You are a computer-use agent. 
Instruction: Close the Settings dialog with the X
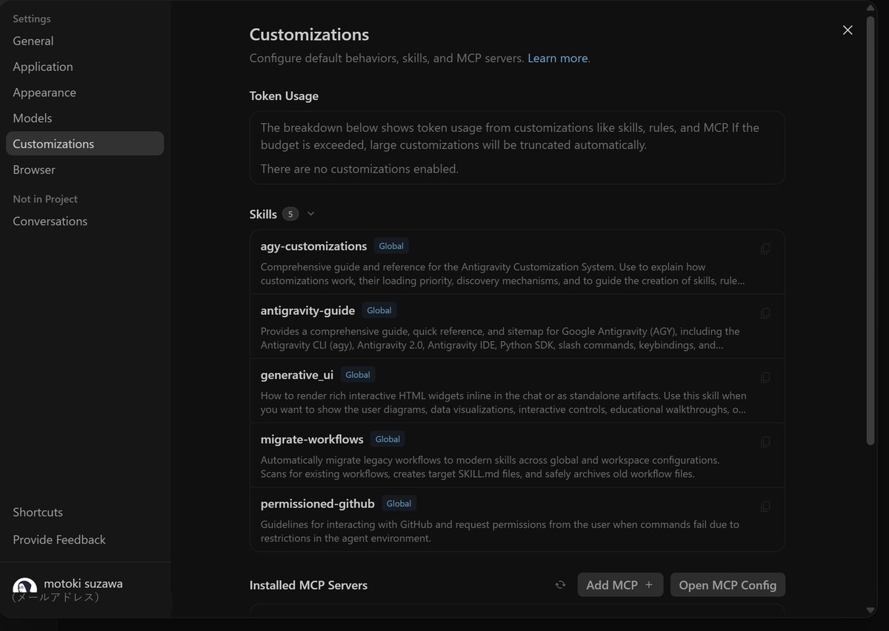click(848, 30)
